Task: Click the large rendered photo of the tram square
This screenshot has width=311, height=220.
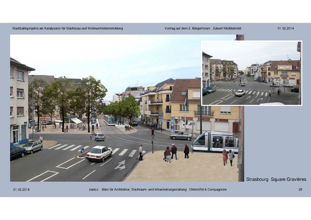Action: click(x=127, y=108)
